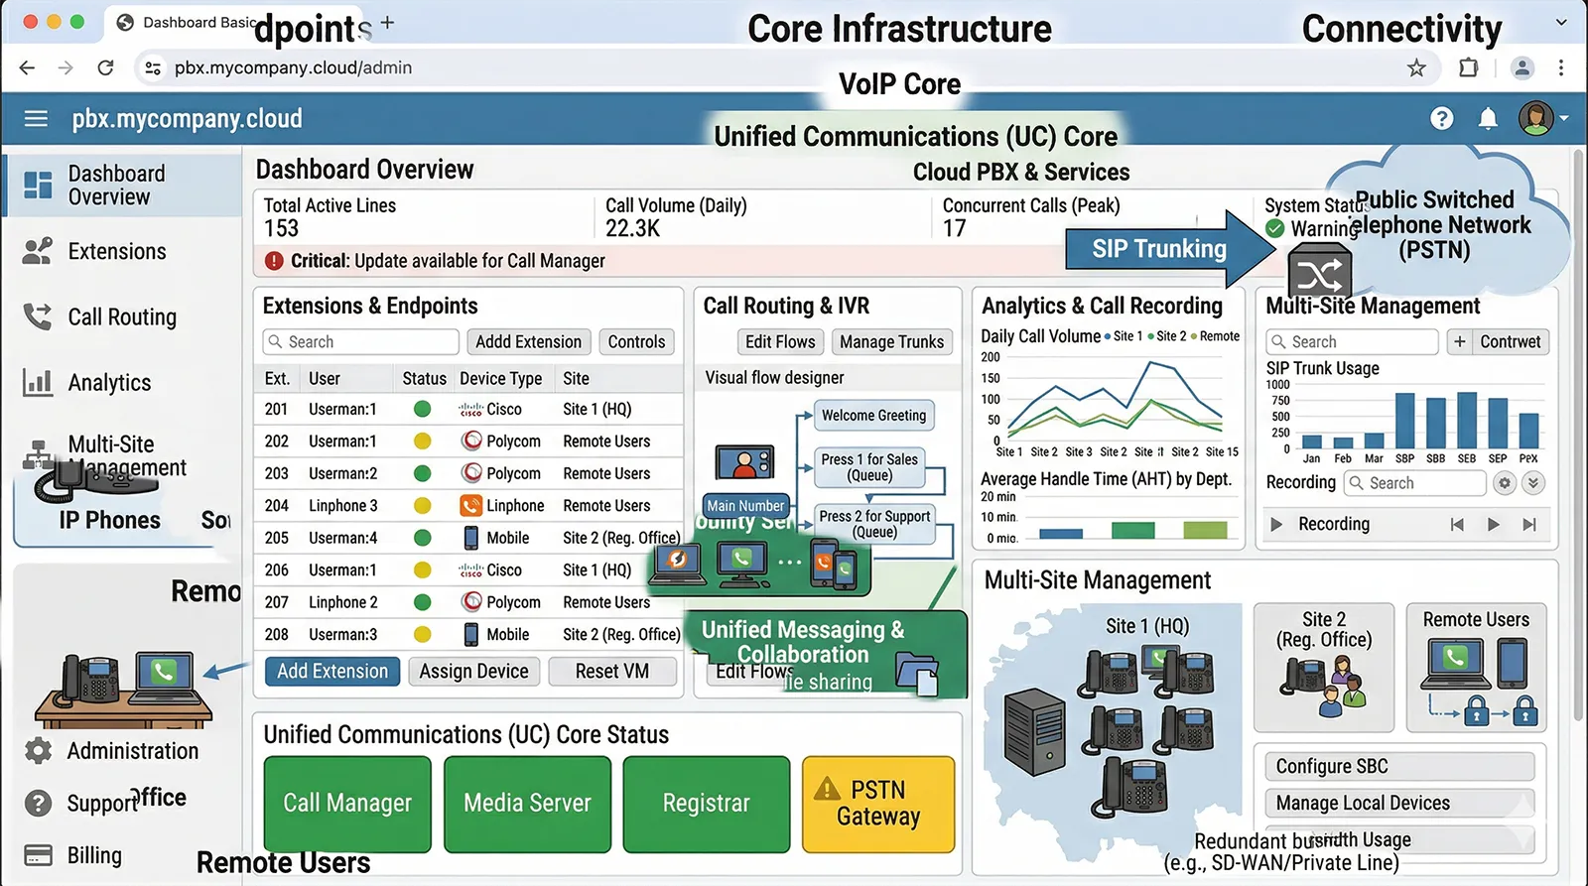Open the help question mark icon
The height and width of the screenshot is (886, 1588).
1441,119
